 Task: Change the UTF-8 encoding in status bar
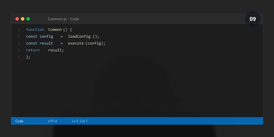[52, 121]
